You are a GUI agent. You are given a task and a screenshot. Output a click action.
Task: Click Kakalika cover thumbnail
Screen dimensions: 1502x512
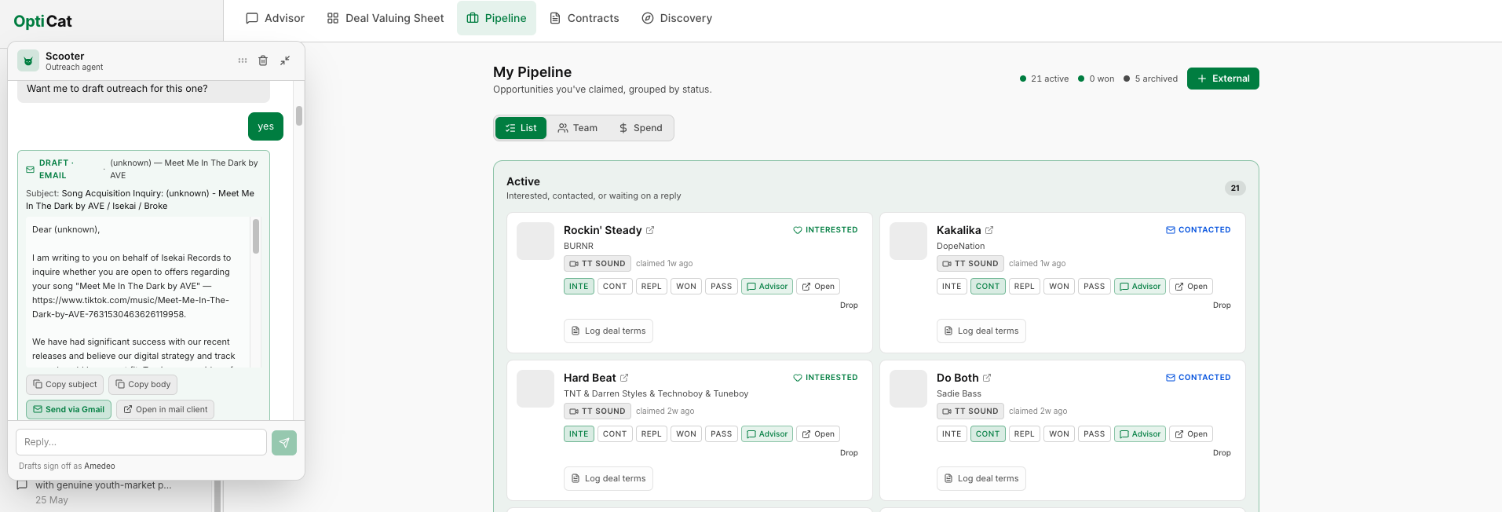click(908, 241)
